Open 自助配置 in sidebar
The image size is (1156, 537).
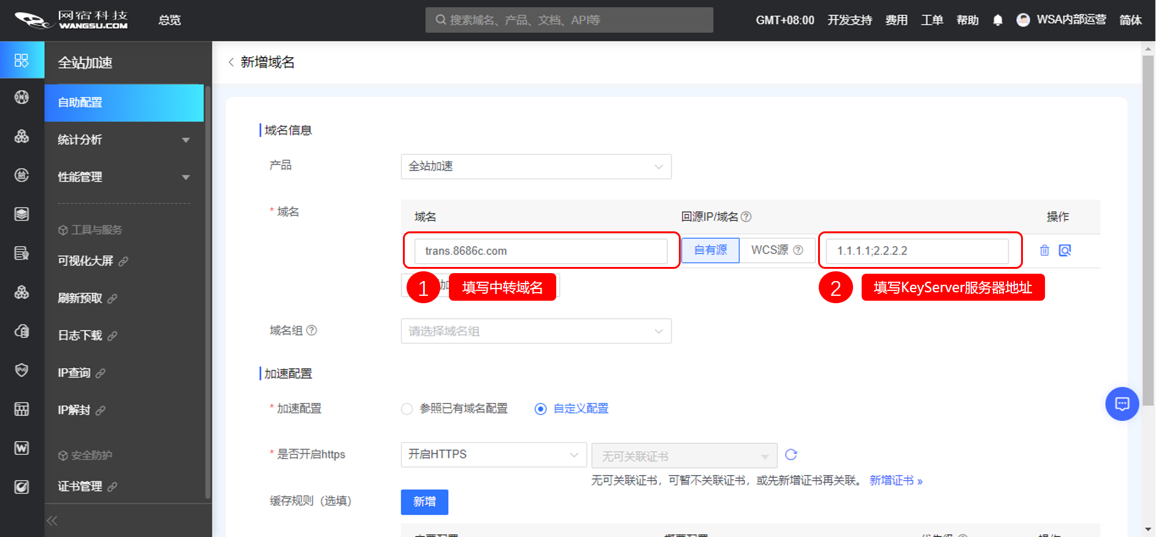(124, 102)
